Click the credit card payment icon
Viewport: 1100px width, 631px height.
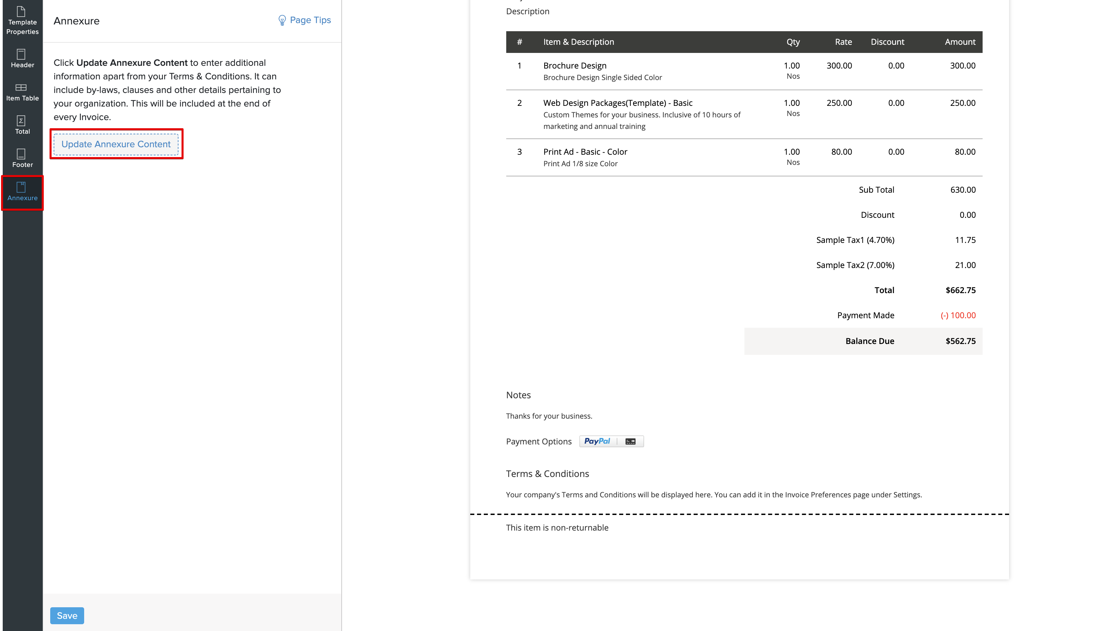[630, 441]
